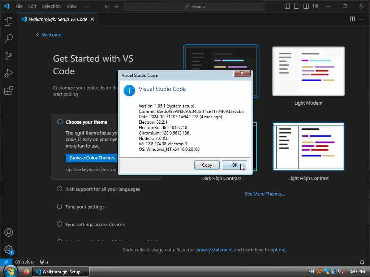This screenshot has width=370, height=277.
Task: Mark Choose your theme step circle
Action: pos(60,122)
